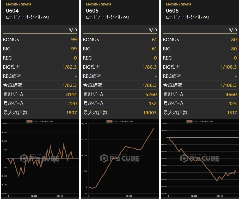Click the brown legend swatch on machine 0604 chart
240x199 pixels.
[x=29, y=121]
